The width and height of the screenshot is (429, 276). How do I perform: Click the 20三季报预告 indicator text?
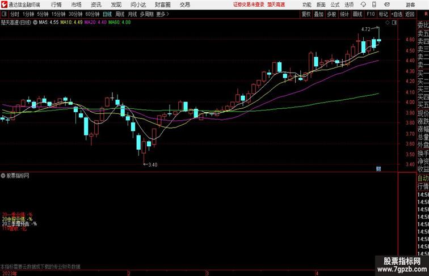point(19,224)
